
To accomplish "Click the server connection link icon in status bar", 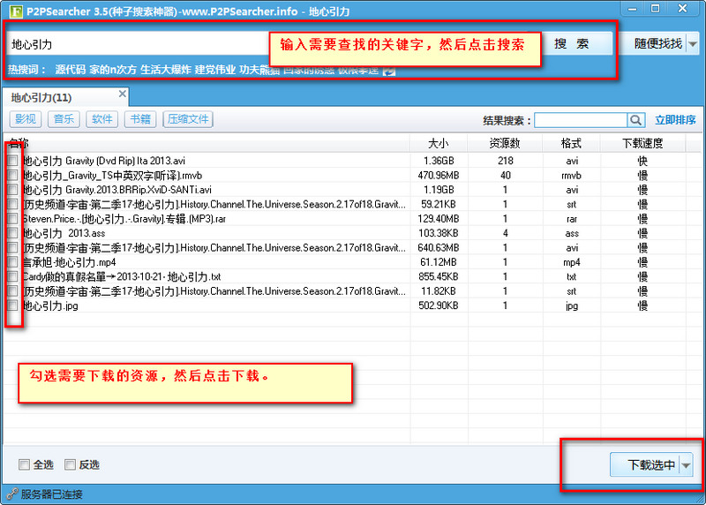I will (x=11, y=494).
